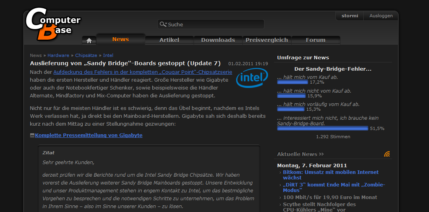Viewport: 429px width, 212px height.
Task: Click the Montag, 7. Februar 2011 date heading
Action: tap(312, 165)
